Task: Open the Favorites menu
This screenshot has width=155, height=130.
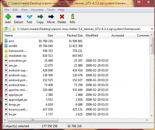Action: [37, 10]
